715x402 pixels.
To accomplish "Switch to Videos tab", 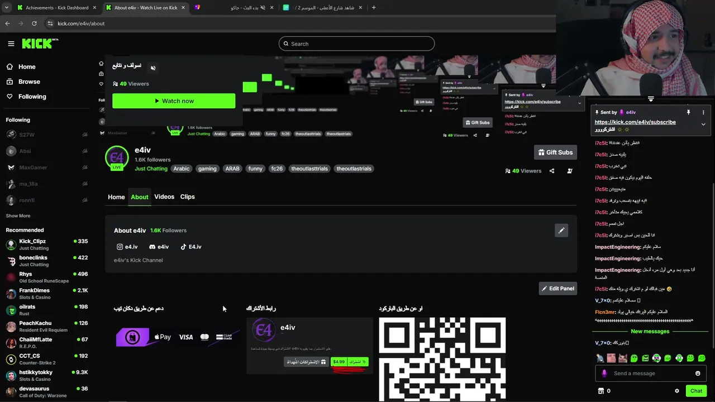I will point(164,197).
